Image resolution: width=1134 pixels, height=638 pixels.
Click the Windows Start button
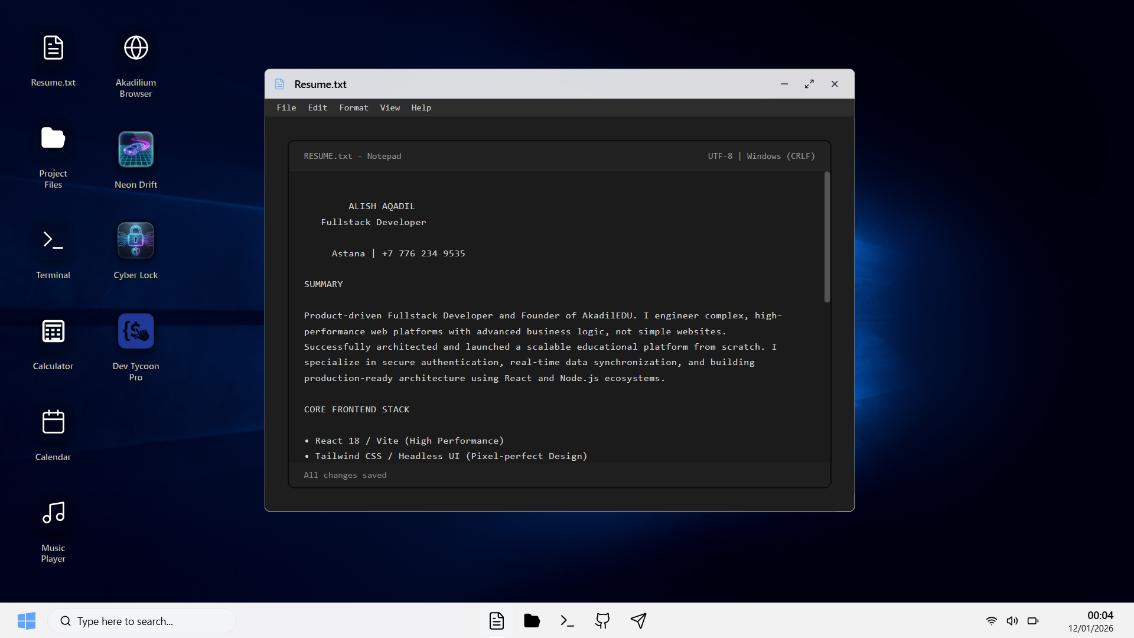[x=27, y=621]
